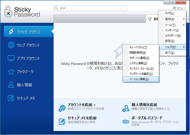Choose ロック(L) from the menu
The width and height of the screenshot is (190, 135).
(172, 13)
